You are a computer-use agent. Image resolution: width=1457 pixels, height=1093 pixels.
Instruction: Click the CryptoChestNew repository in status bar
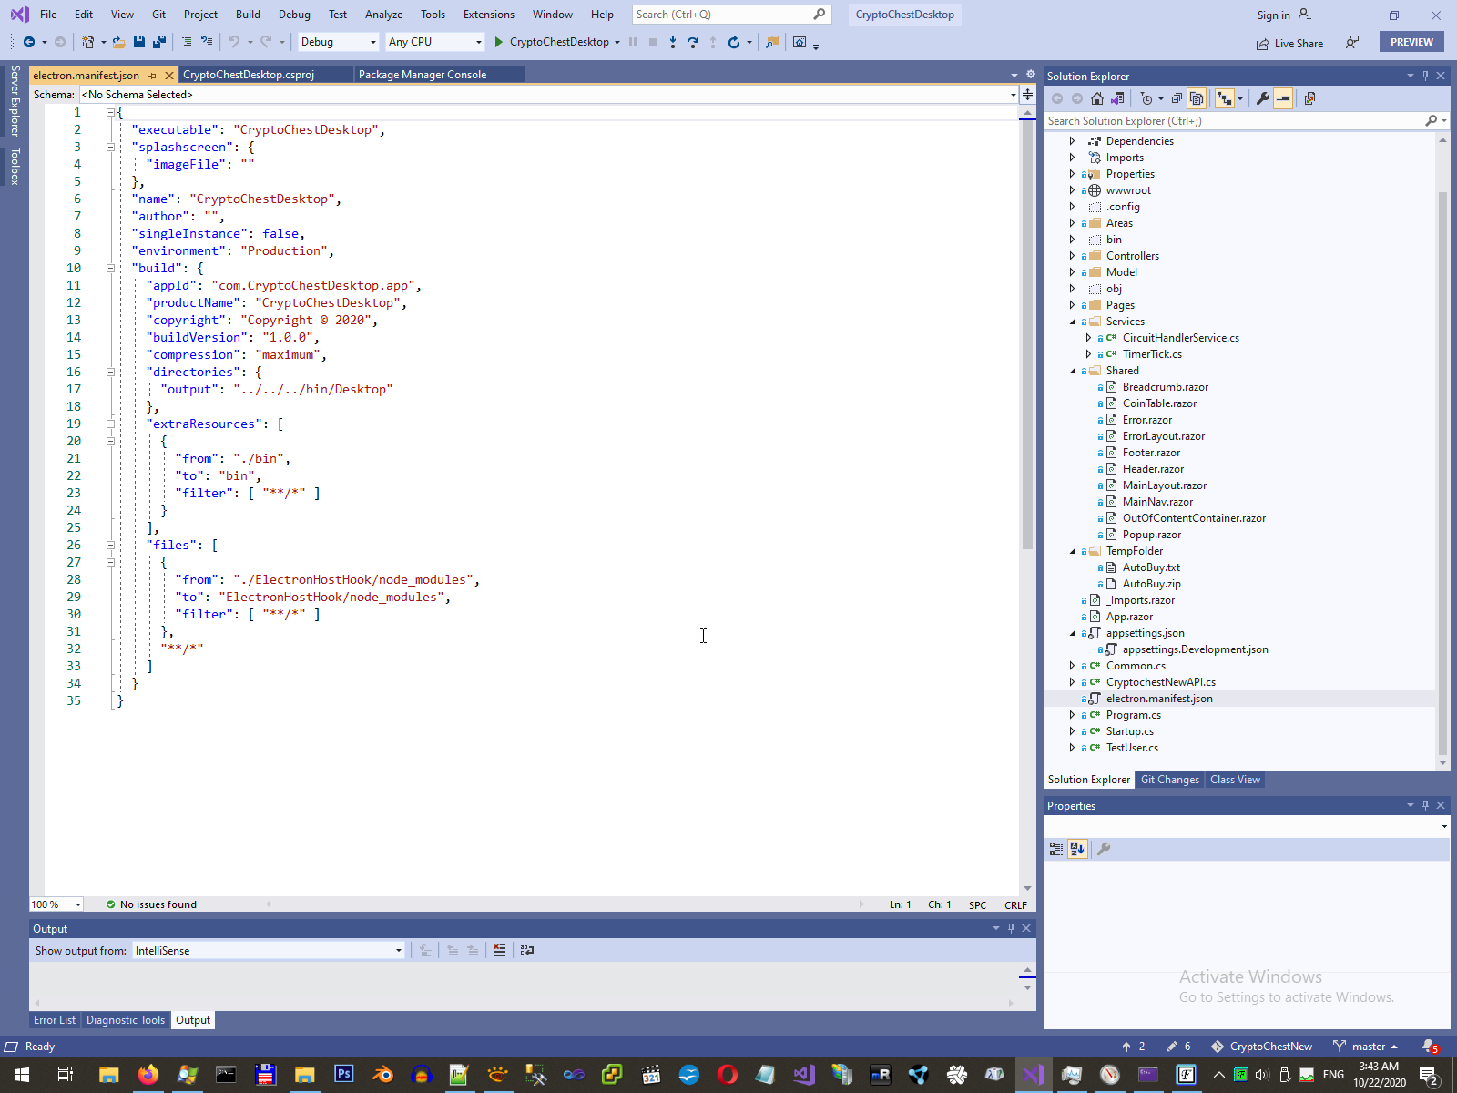(1262, 1047)
